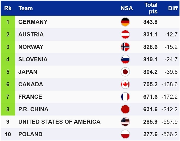Screen dimensions: 180x141
Task: Click Poland's flag icon
Action: tap(125, 134)
